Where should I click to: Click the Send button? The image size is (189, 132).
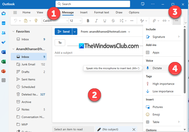(63, 32)
